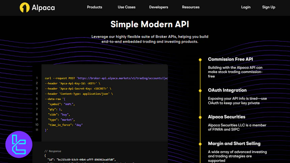Open the Products menu
This screenshot has width=290, height=163.
pyautogui.click(x=94, y=7)
